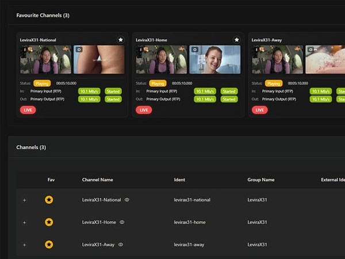Click the star on LeviraX31-Home card
Image resolution: width=345 pixels, height=259 pixels.
236,40
